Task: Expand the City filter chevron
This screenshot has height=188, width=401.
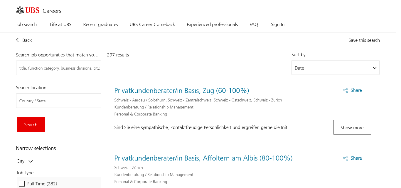Action: pyautogui.click(x=31, y=161)
